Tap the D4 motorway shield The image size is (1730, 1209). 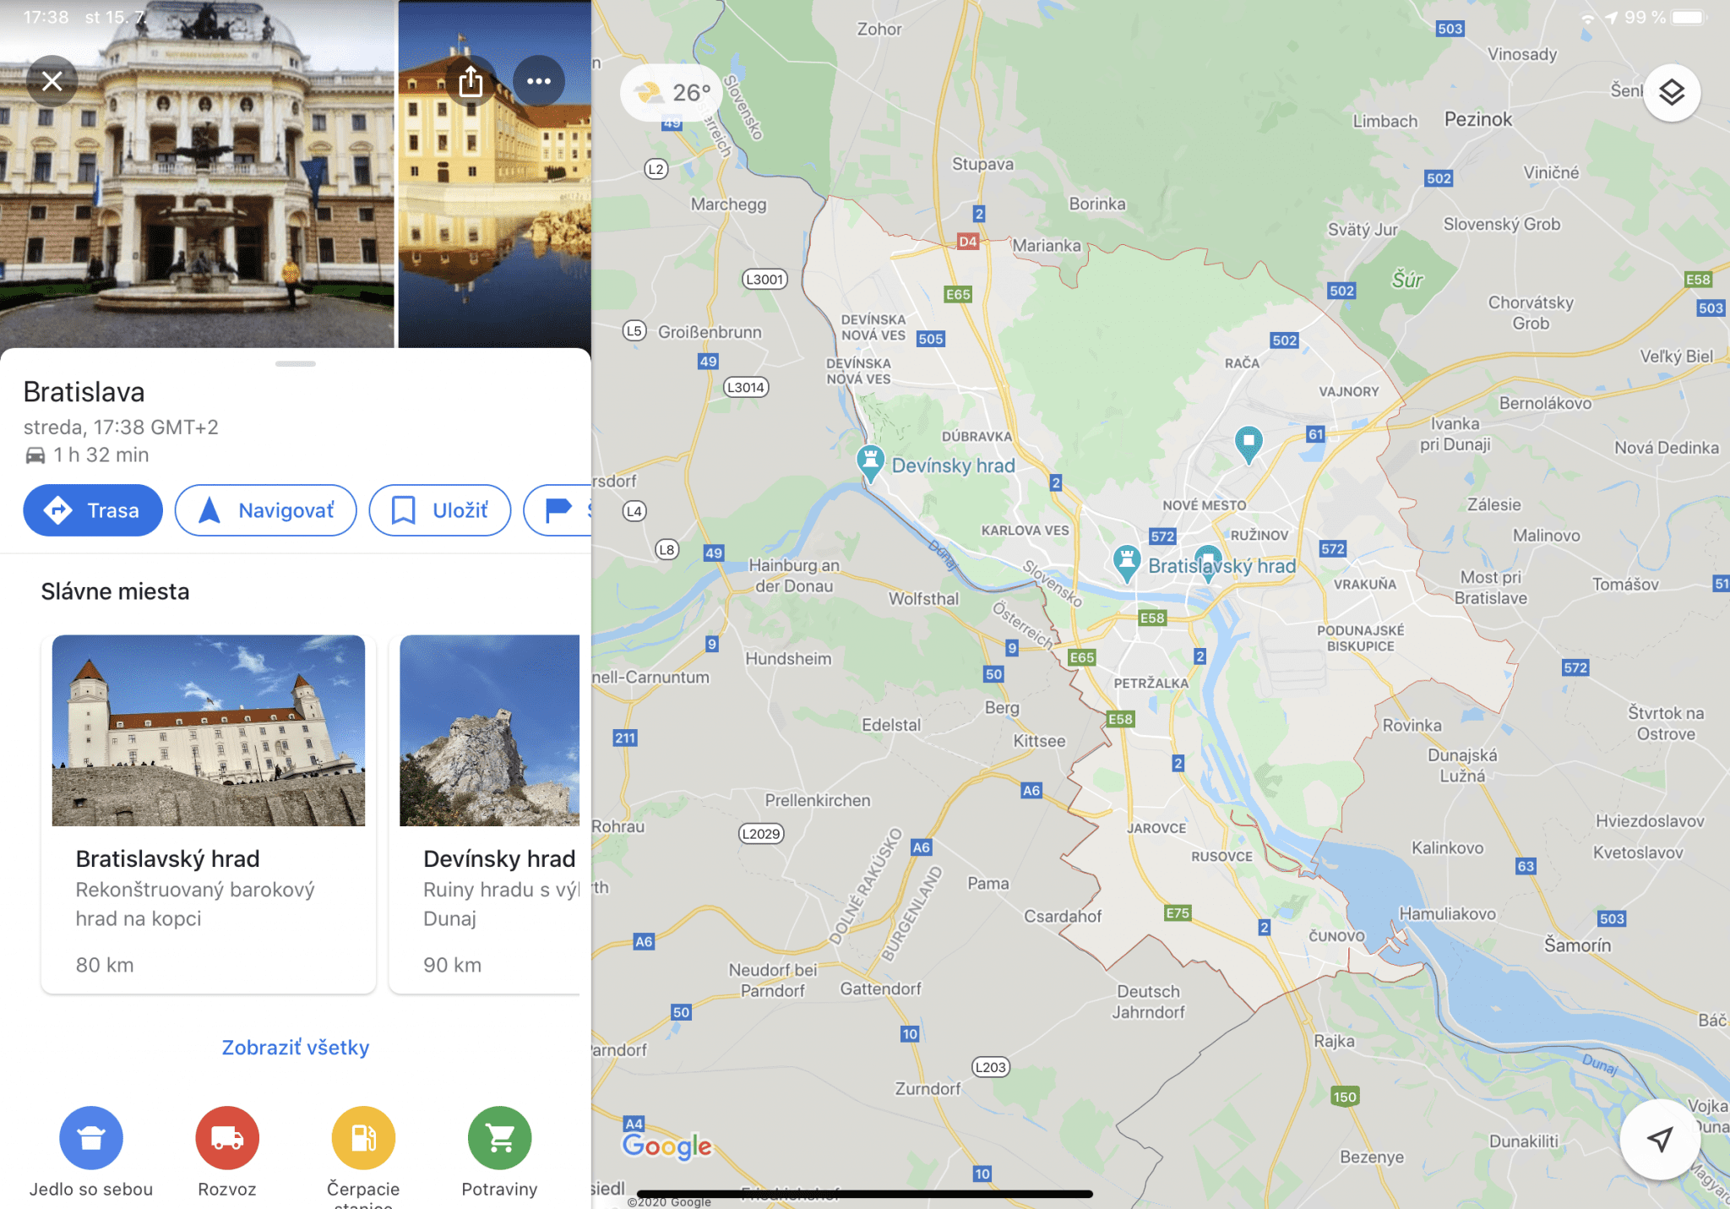[967, 242]
